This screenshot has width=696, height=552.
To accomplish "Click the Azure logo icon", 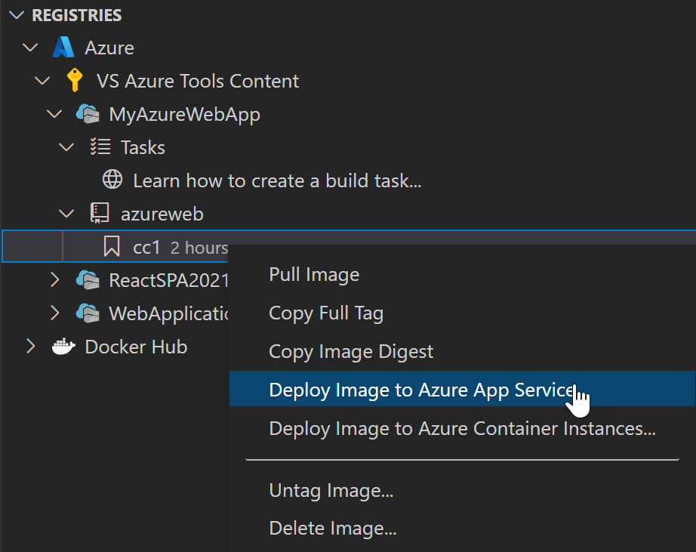I will click(x=63, y=47).
